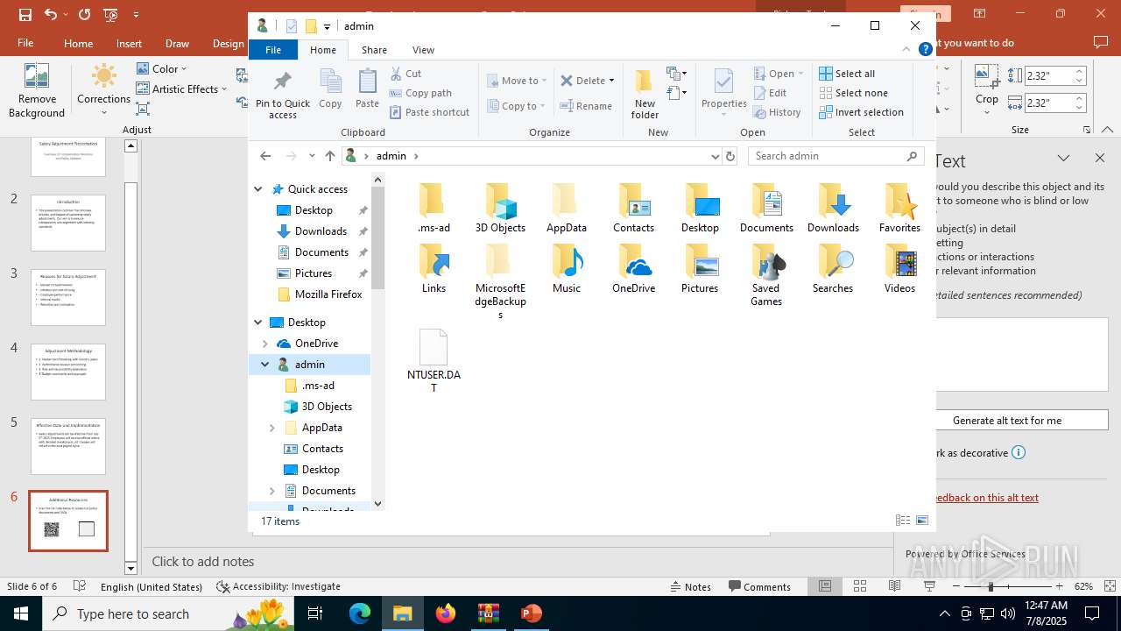Open Firefox from the taskbar
The width and height of the screenshot is (1121, 631).
(446, 613)
